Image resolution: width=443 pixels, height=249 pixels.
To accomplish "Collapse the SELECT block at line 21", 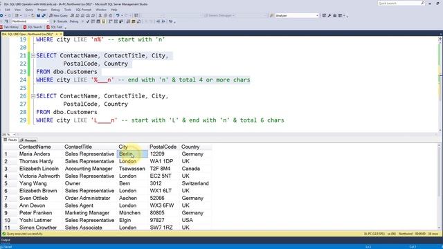I will (x=33, y=55).
